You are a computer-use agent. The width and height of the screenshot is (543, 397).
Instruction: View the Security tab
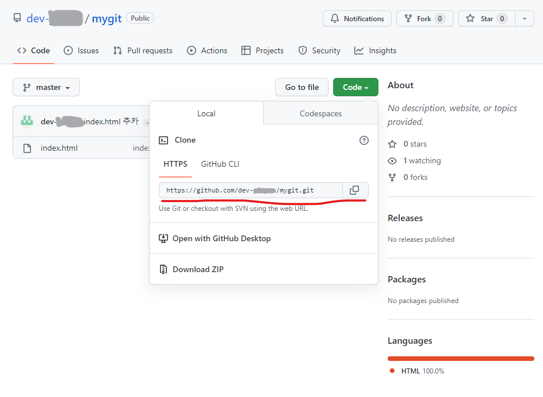[319, 50]
